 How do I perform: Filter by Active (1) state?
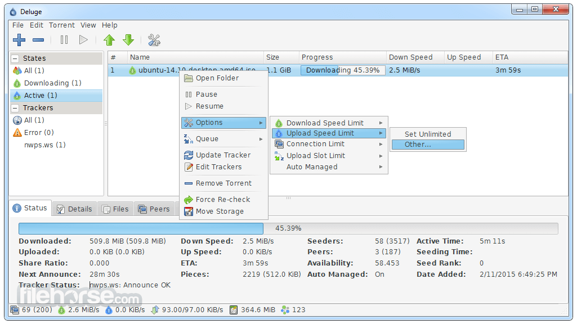[56, 96]
